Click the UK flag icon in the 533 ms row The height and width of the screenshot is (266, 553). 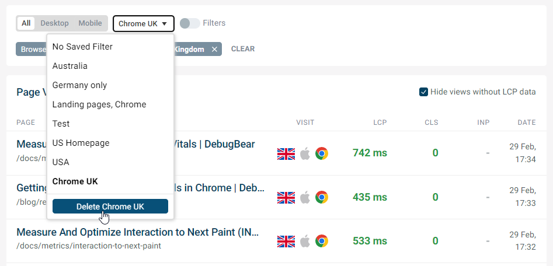[286, 241]
